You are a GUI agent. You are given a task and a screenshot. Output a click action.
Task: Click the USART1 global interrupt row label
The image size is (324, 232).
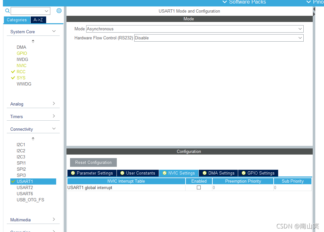coord(90,187)
